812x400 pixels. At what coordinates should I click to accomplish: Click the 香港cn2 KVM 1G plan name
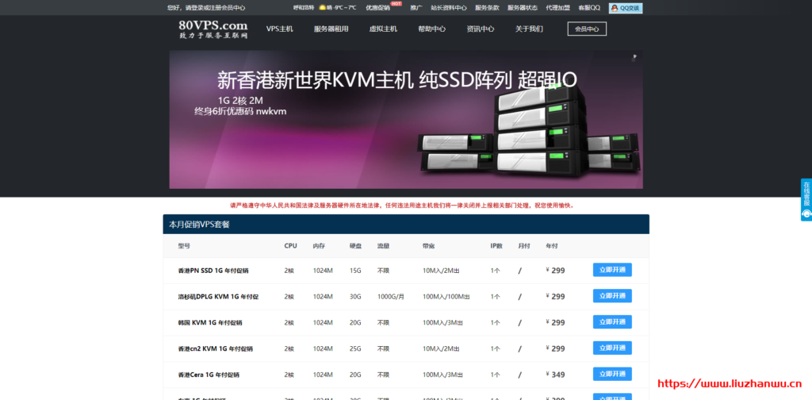(x=216, y=348)
